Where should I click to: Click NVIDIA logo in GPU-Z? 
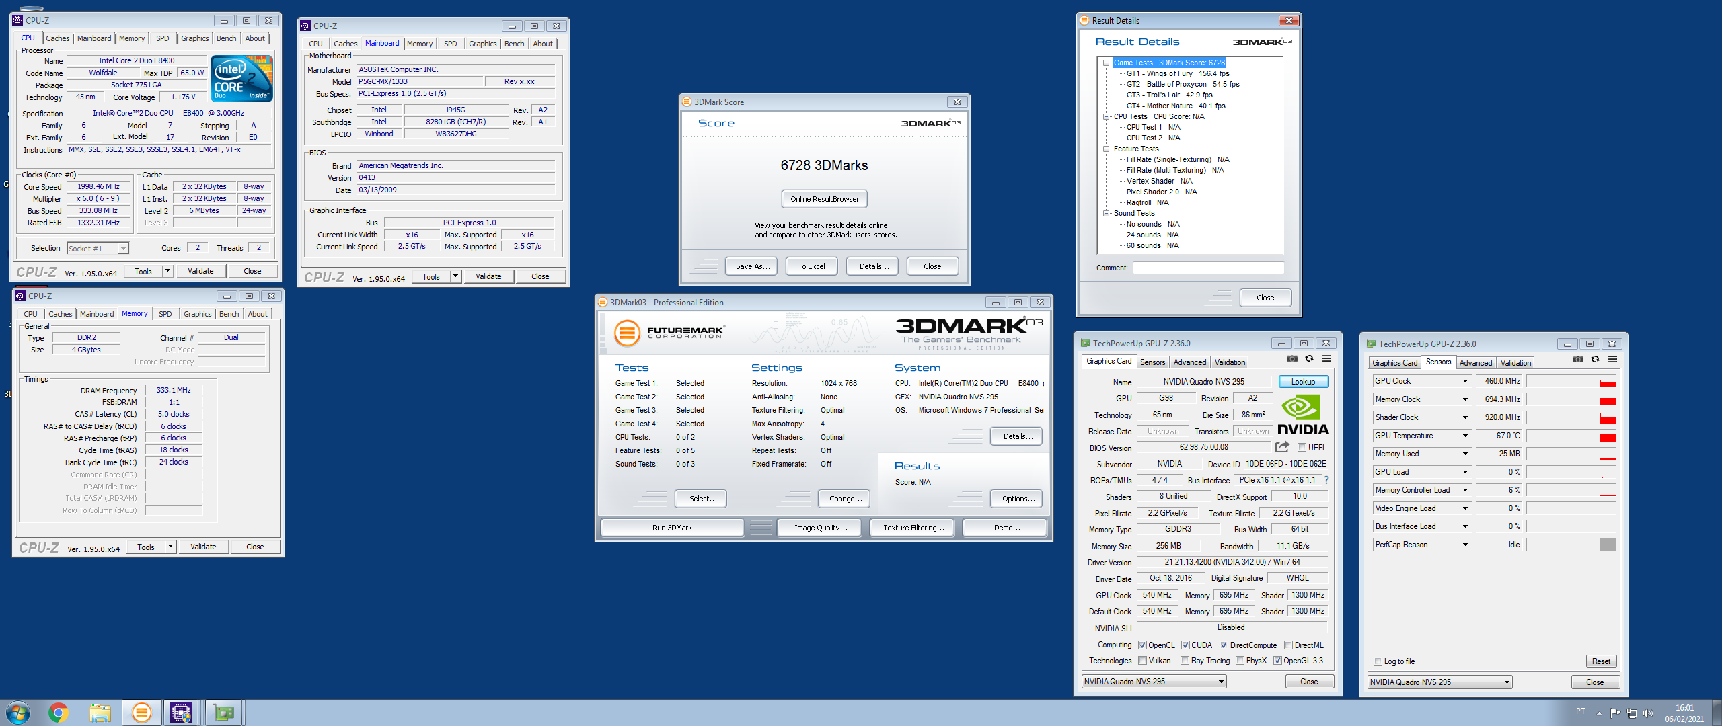pos(1302,415)
